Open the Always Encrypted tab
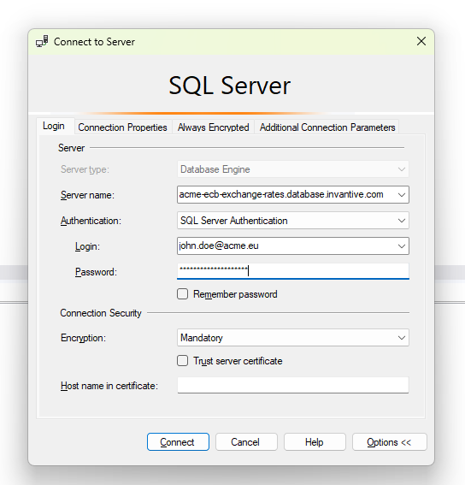Screen dimensions: 465x485 pyautogui.click(x=214, y=127)
